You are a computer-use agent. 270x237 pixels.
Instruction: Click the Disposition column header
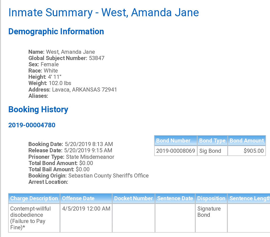tap(211, 198)
